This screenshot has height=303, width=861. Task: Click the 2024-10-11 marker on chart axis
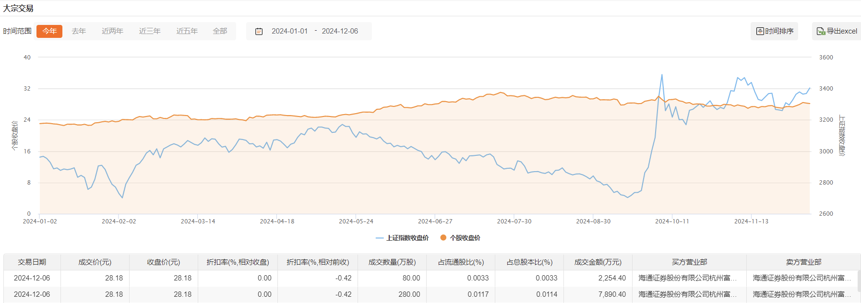click(x=672, y=221)
